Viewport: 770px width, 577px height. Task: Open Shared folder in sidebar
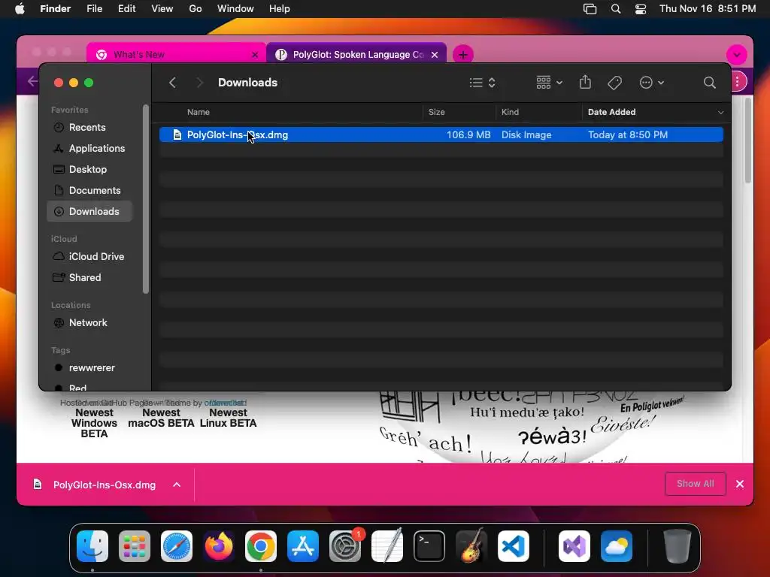tap(84, 278)
